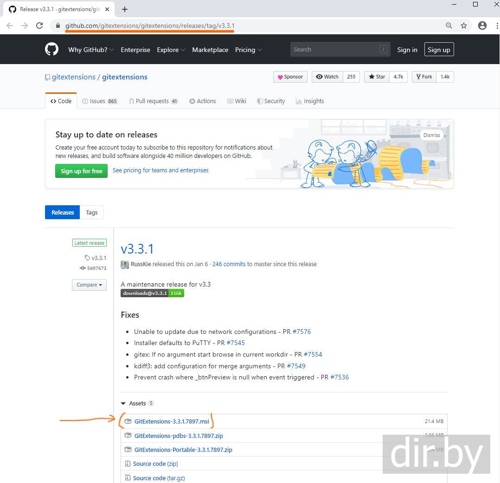
Task: Open a new browser tab
Action: pos(125,9)
